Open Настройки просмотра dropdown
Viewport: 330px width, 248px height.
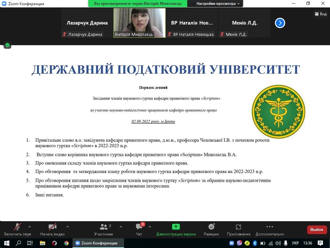click(218, 4)
